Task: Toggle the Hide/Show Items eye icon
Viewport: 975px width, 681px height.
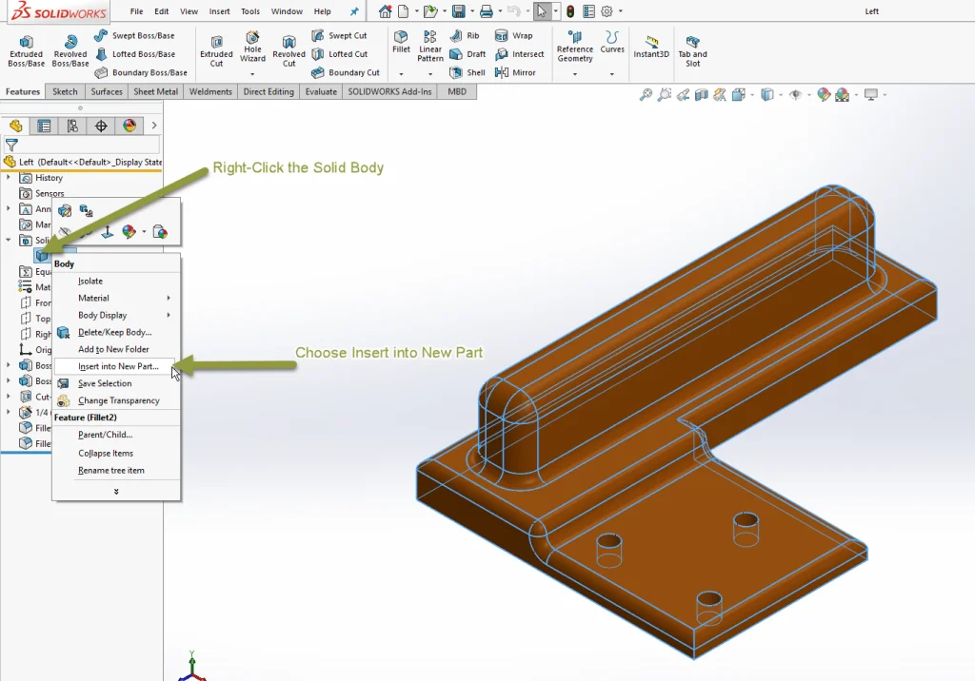Action: tap(794, 92)
